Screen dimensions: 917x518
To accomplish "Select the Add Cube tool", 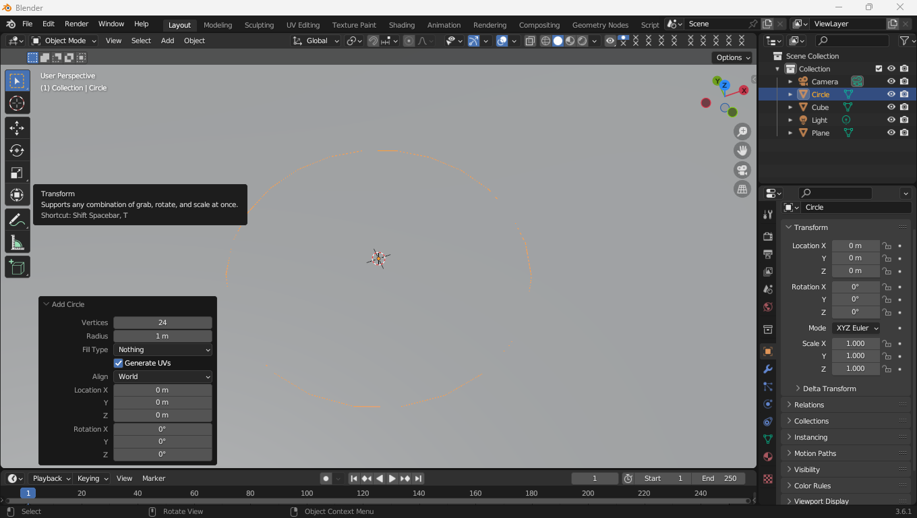I will tap(17, 267).
